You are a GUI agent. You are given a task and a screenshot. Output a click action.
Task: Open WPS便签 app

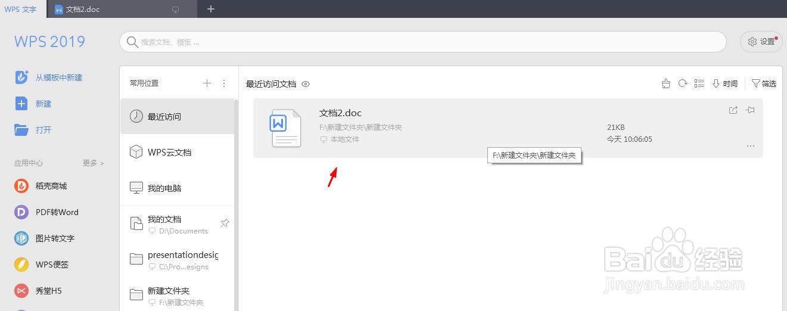pyautogui.click(x=42, y=265)
